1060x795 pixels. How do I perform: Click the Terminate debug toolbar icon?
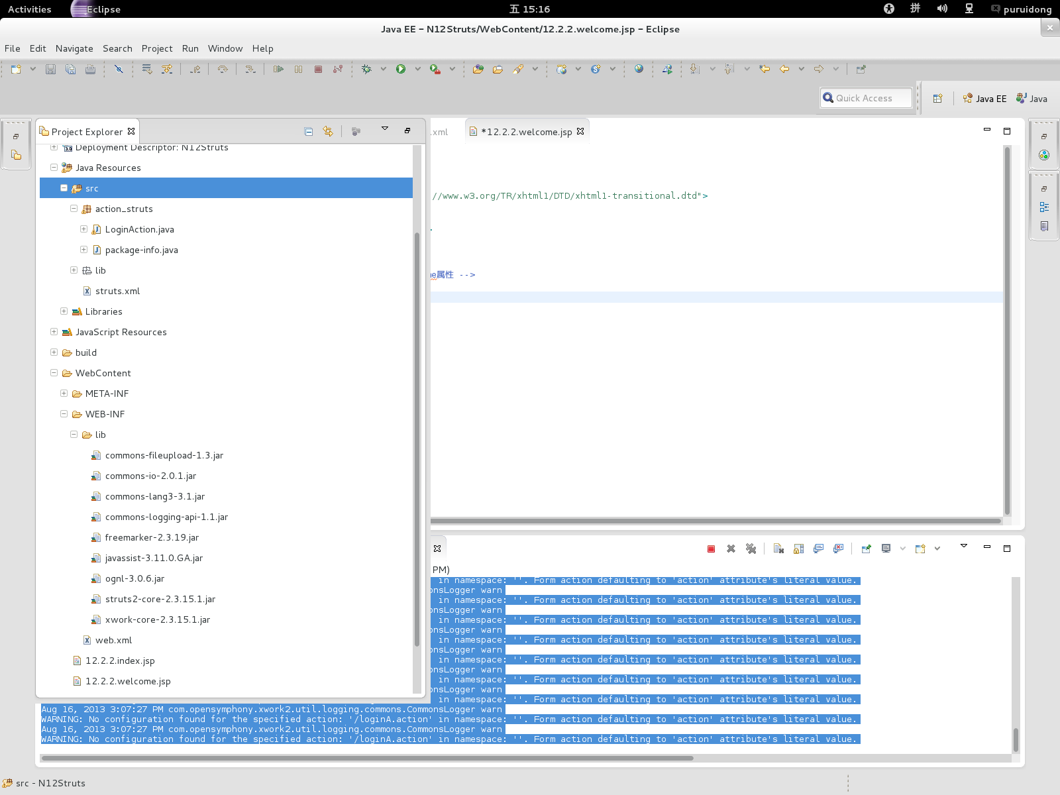pos(319,69)
